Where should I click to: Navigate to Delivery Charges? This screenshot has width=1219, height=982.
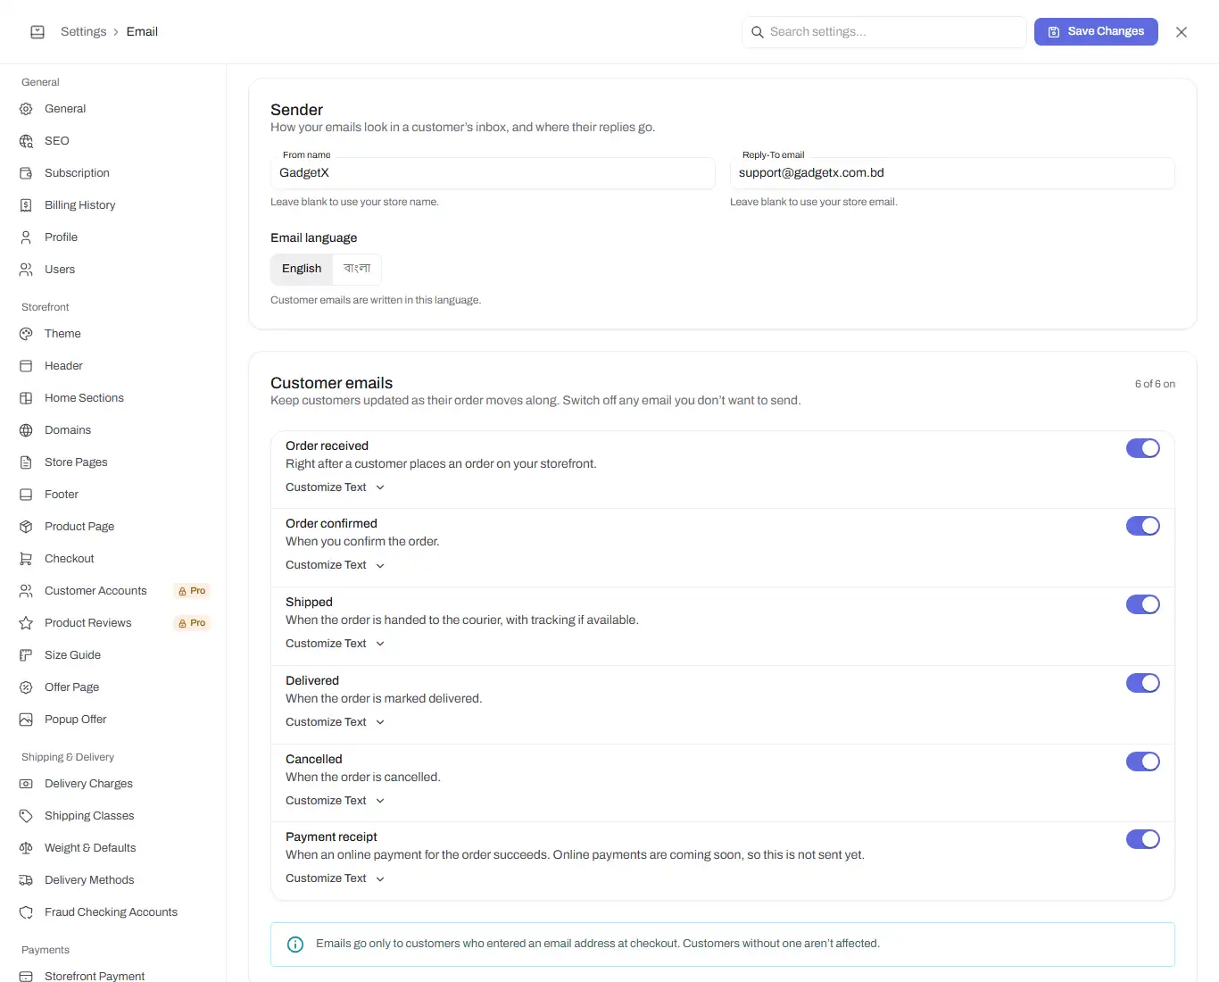pyautogui.click(x=113, y=784)
